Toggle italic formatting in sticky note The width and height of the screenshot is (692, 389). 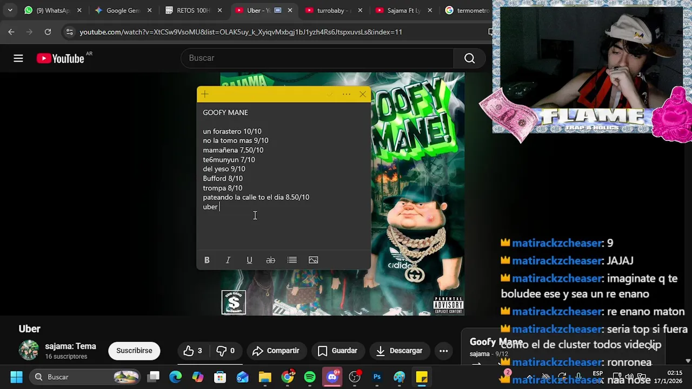tap(228, 260)
